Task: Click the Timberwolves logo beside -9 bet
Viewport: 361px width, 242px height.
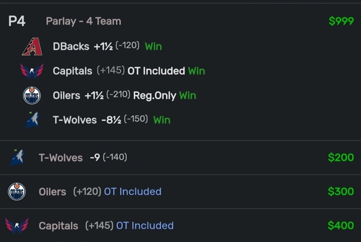Action: click(17, 157)
